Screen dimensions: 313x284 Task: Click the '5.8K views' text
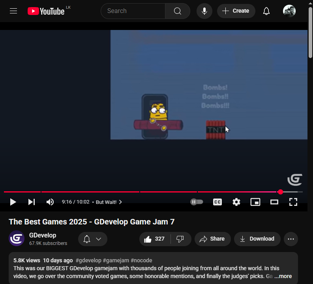[x=27, y=260]
